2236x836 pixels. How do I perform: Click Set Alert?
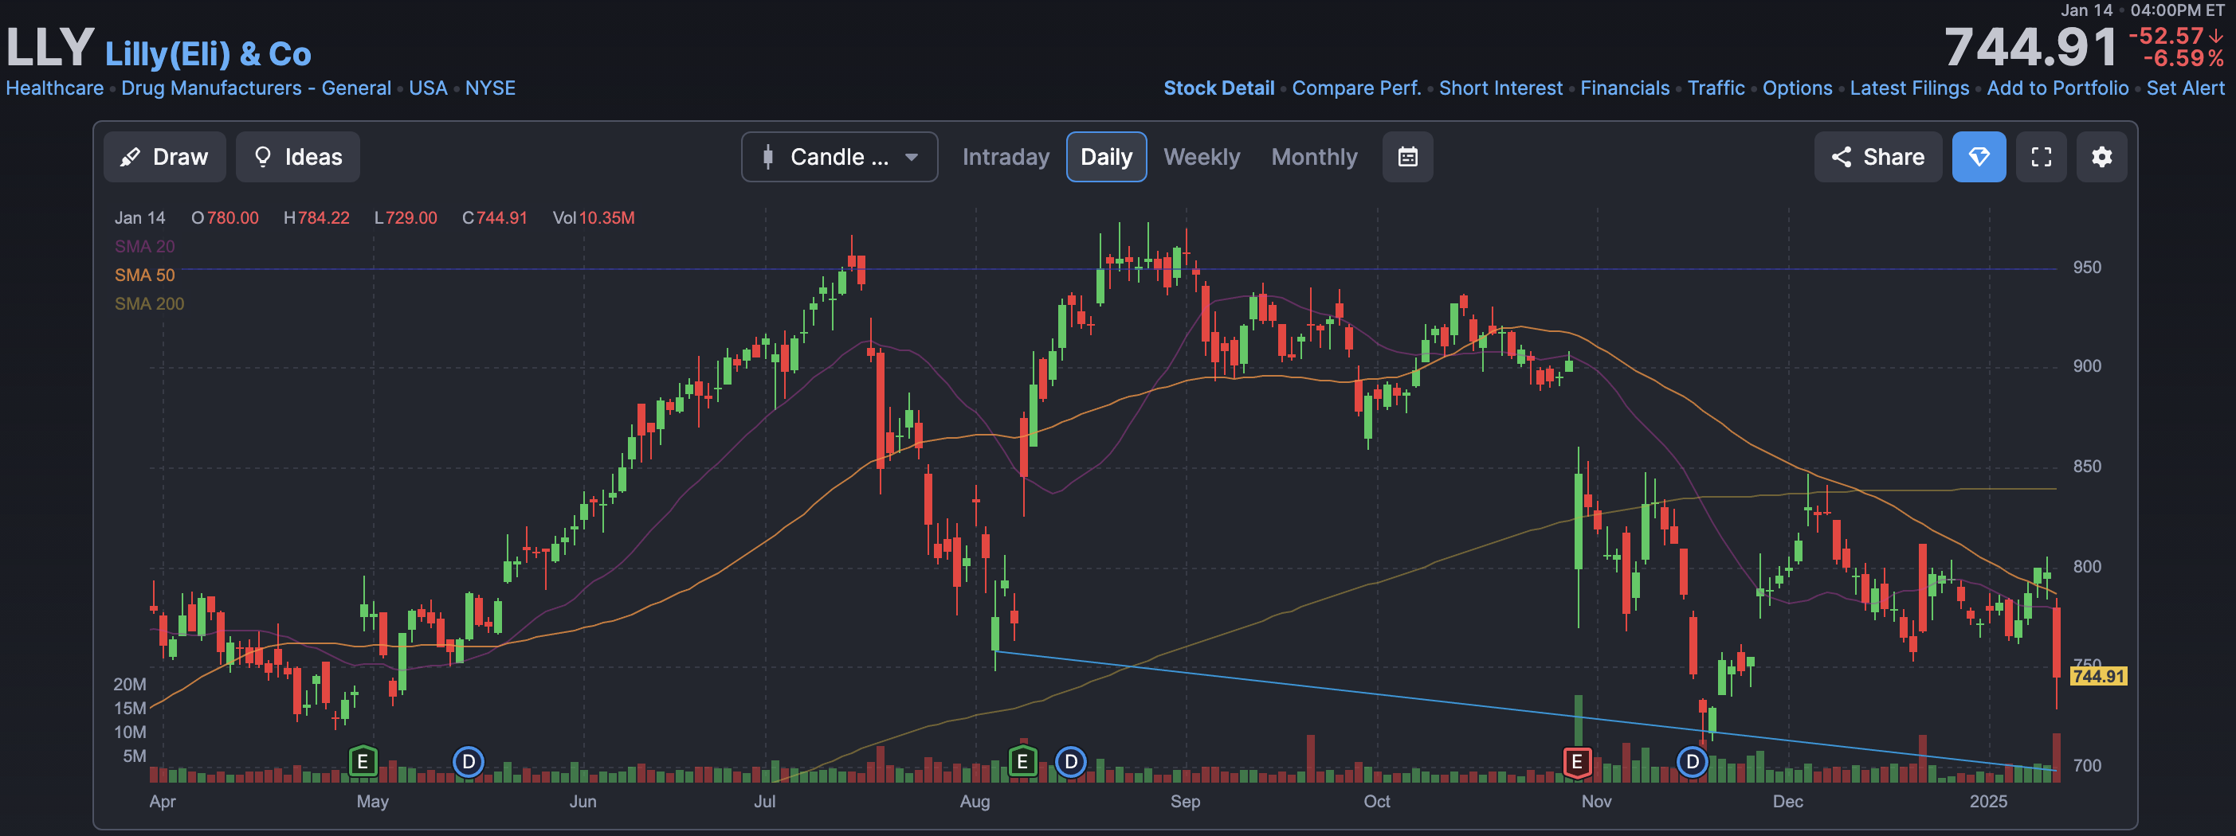pyautogui.click(x=2185, y=88)
